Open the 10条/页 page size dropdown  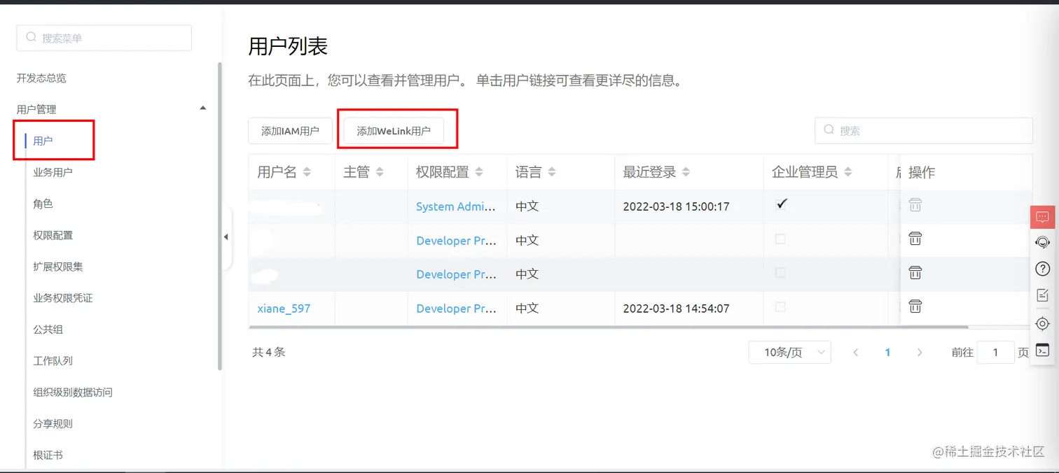(789, 352)
